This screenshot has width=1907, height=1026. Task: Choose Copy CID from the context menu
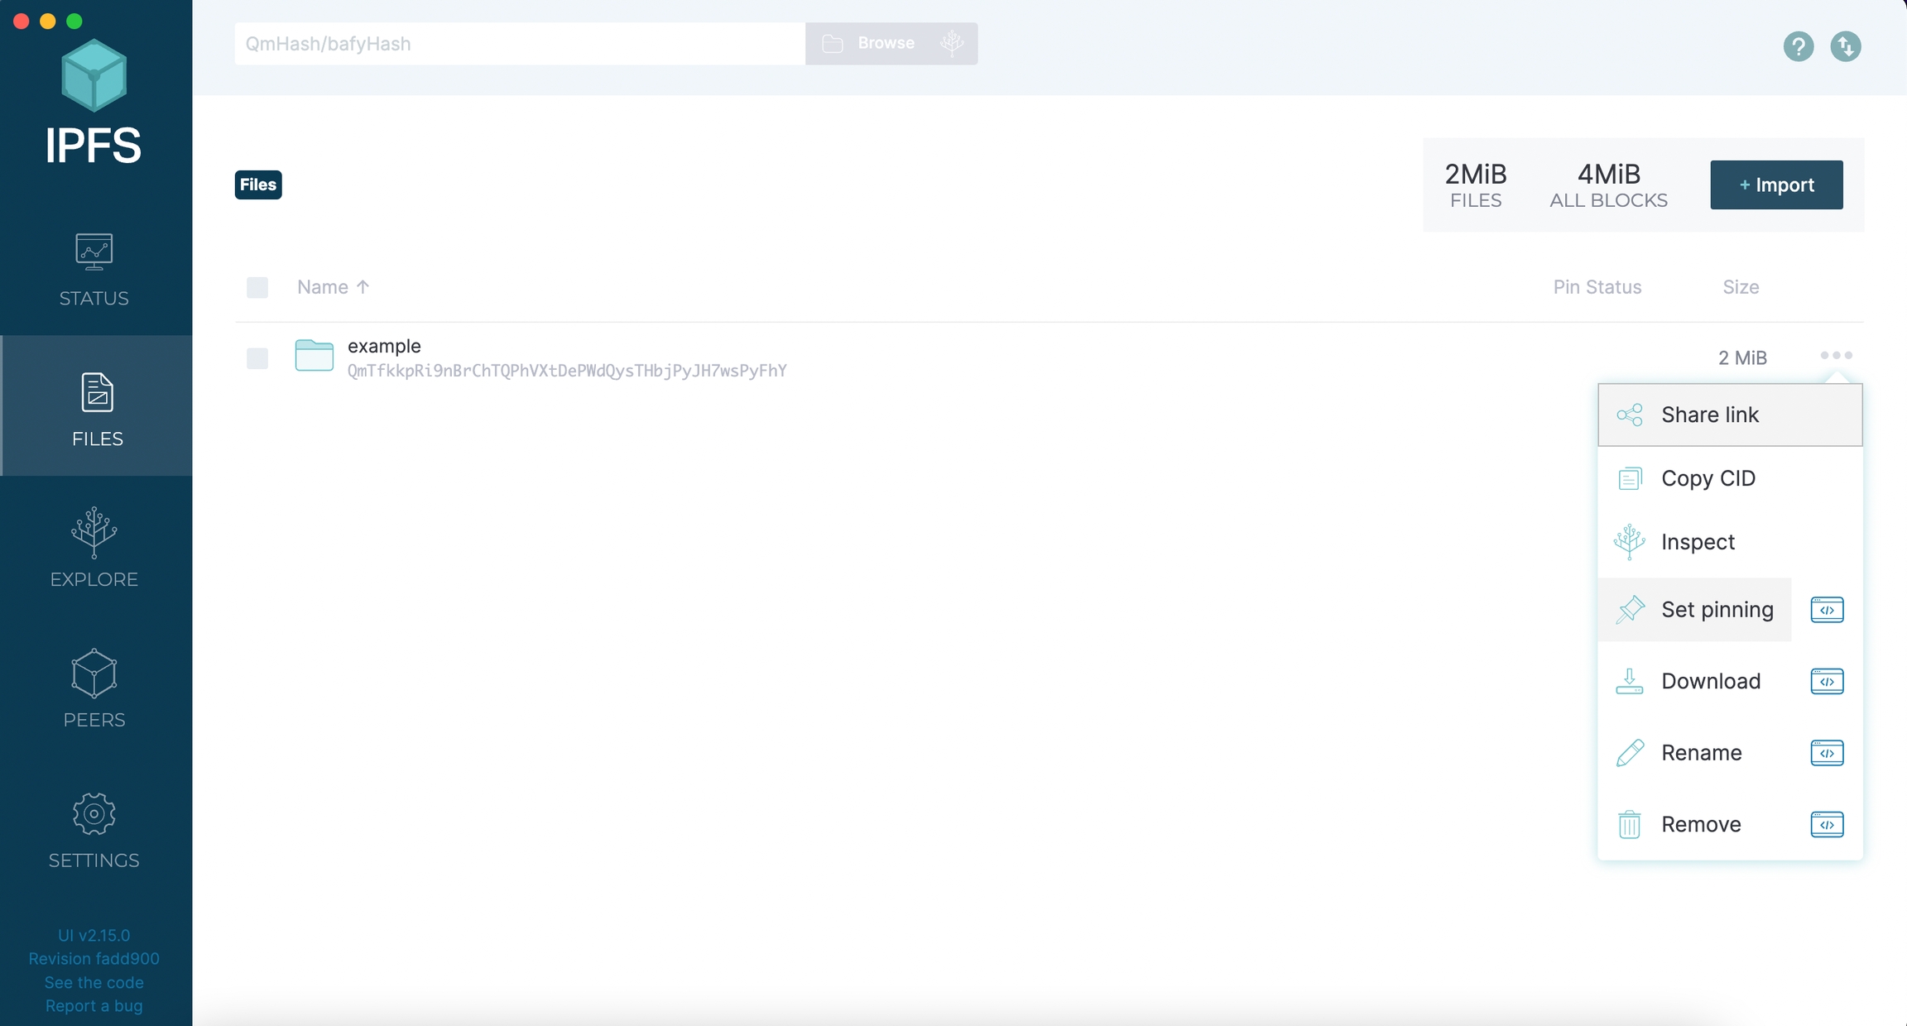1730,478
